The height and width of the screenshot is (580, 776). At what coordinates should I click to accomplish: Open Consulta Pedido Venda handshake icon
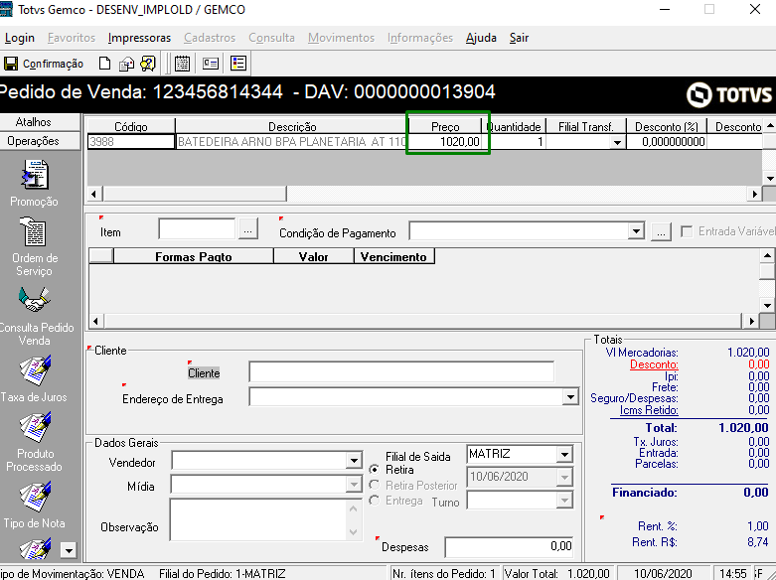[34, 300]
